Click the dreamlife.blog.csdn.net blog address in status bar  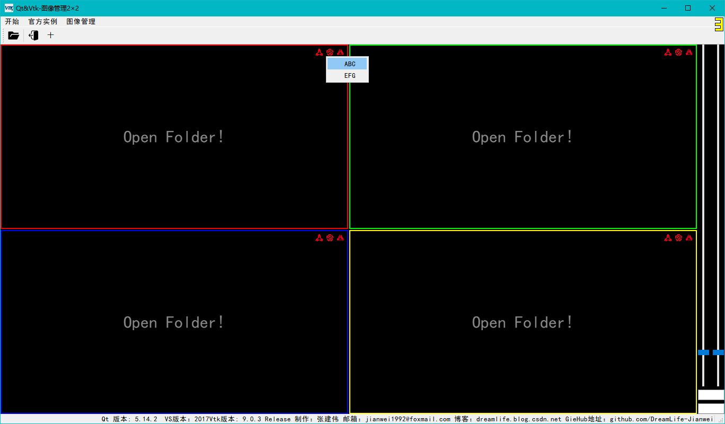coord(519,419)
